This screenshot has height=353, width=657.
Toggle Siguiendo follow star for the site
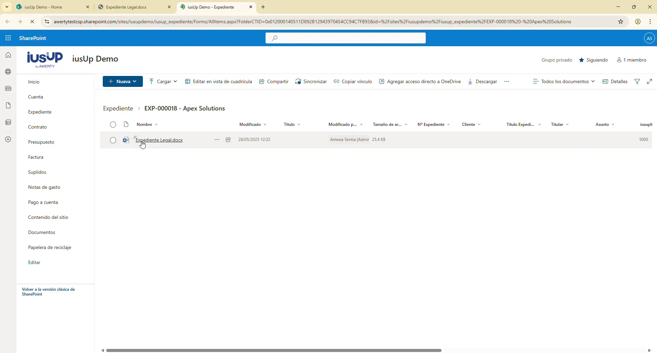click(594, 60)
